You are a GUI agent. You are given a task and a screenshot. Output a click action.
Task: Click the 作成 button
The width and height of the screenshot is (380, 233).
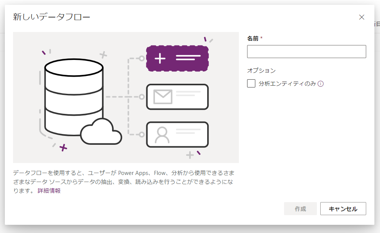[300, 208]
